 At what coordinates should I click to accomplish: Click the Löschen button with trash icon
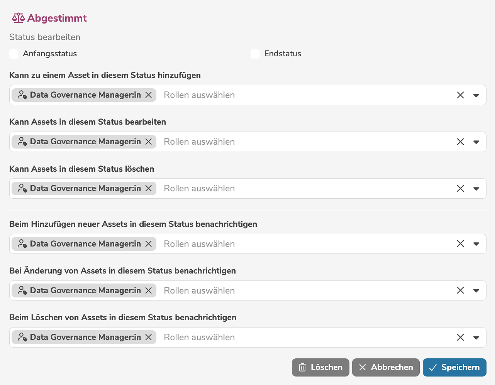click(320, 367)
